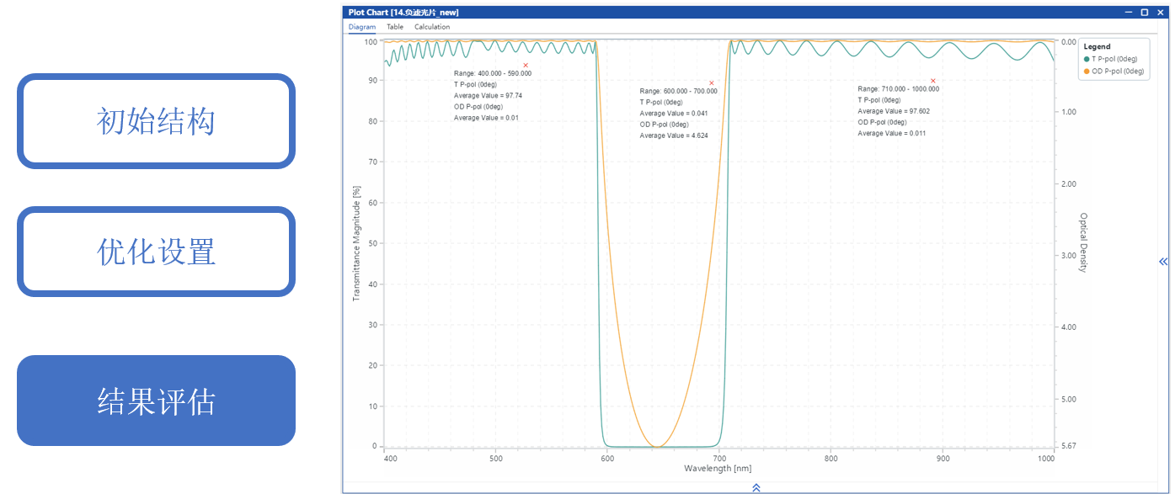The height and width of the screenshot is (499, 1175).
Task: Close the Plot Chart window
Action: tap(1159, 13)
